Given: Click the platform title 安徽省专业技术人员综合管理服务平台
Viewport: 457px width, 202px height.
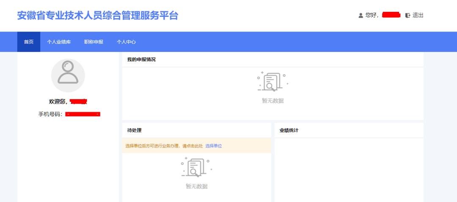Looking at the screenshot, I should pyautogui.click(x=98, y=16).
